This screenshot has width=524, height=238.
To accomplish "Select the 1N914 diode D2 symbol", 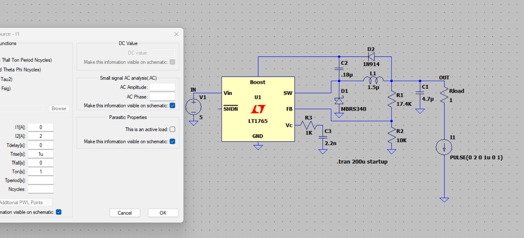I will pos(372,56).
